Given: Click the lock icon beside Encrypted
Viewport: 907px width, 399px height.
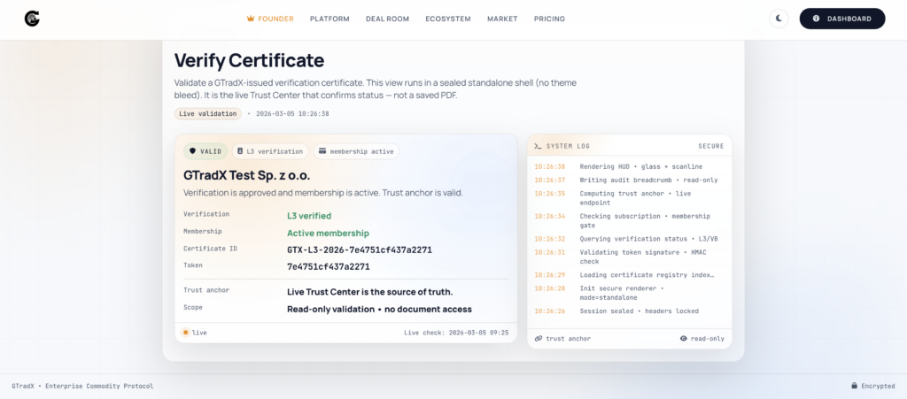Looking at the screenshot, I should point(854,386).
